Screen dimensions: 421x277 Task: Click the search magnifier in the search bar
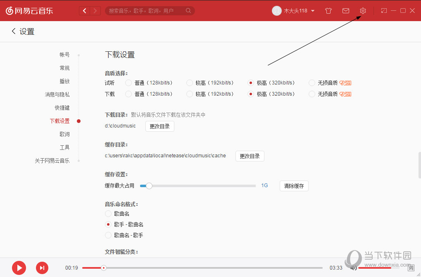click(188, 10)
